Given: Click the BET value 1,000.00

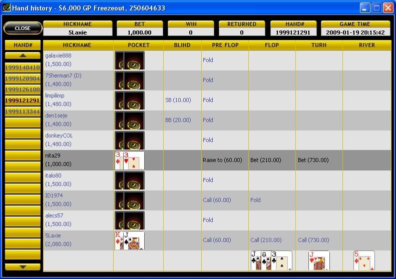Looking at the screenshot, I should pyautogui.click(x=139, y=32).
